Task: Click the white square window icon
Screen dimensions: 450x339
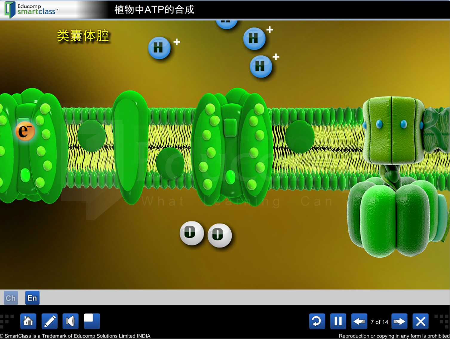Action: (x=92, y=321)
